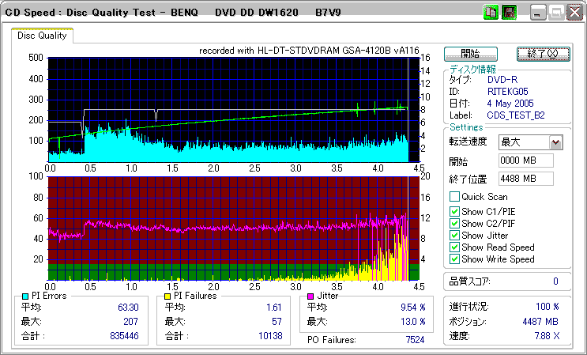Click the ポジション value 4487 MB
Image resolution: width=587 pixels, height=355 pixels.
(540, 322)
